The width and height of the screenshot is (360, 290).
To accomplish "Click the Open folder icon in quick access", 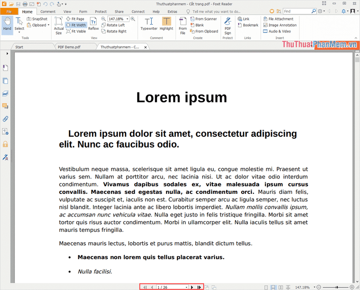I will (x=11, y=4).
